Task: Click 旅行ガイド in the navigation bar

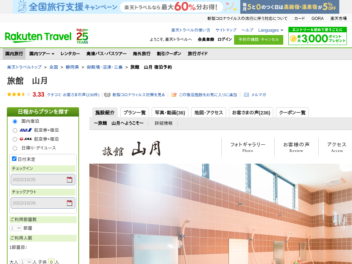Action: [198, 54]
